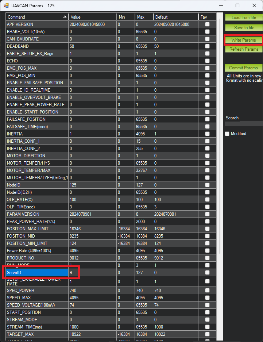
Task: Click the UAVCAN Params window title icon
Action: 6,6
